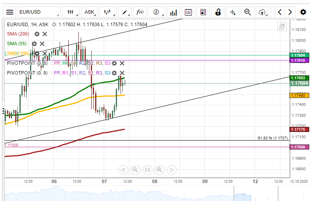Click the jump-to-latest round button
The height and width of the screenshot is (203, 312).
tap(147, 170)
